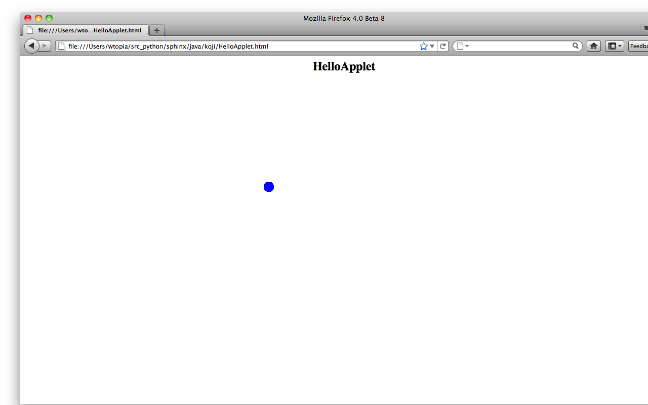
Task: Open the address bar history dropdown arrow
Action: click(432, 46)
